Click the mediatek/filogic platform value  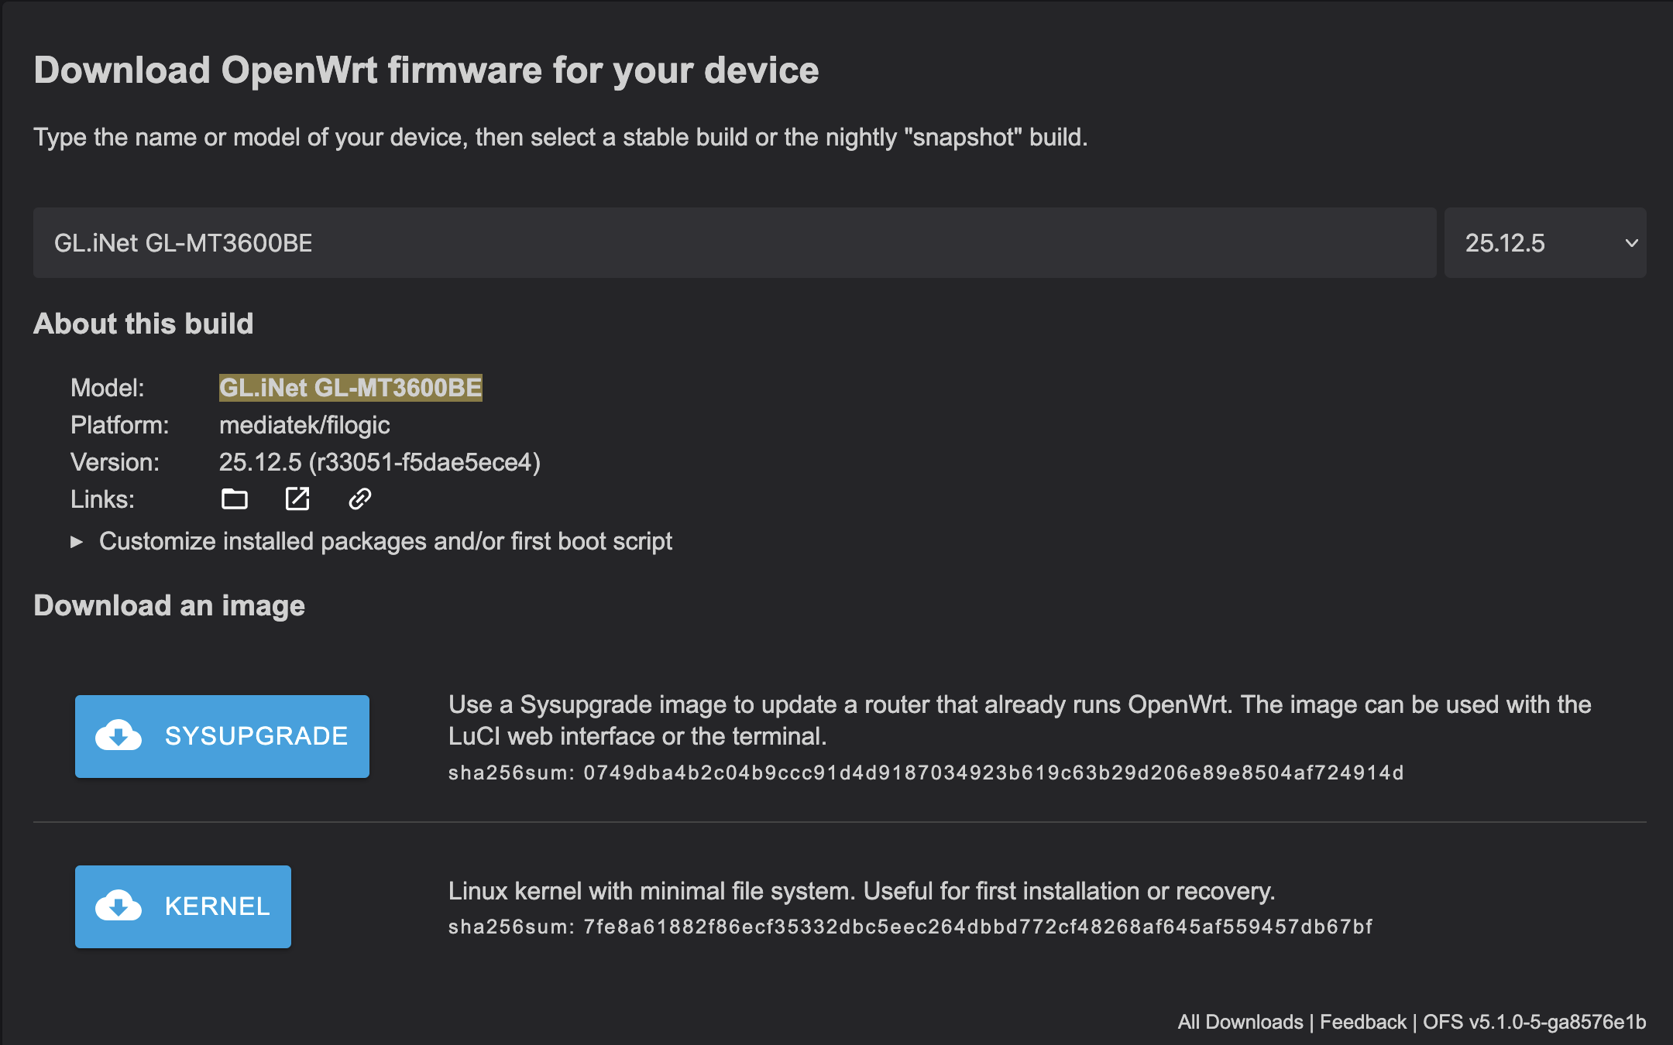[x=304, y=425]
